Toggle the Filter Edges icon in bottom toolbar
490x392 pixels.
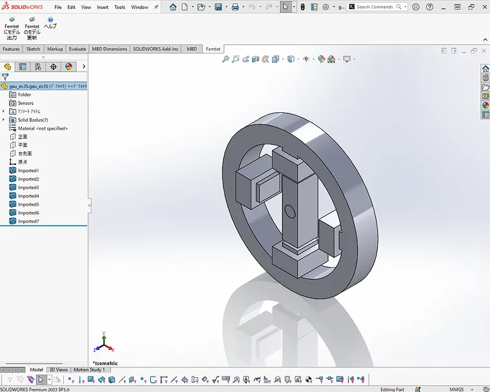tap(81, 380)
